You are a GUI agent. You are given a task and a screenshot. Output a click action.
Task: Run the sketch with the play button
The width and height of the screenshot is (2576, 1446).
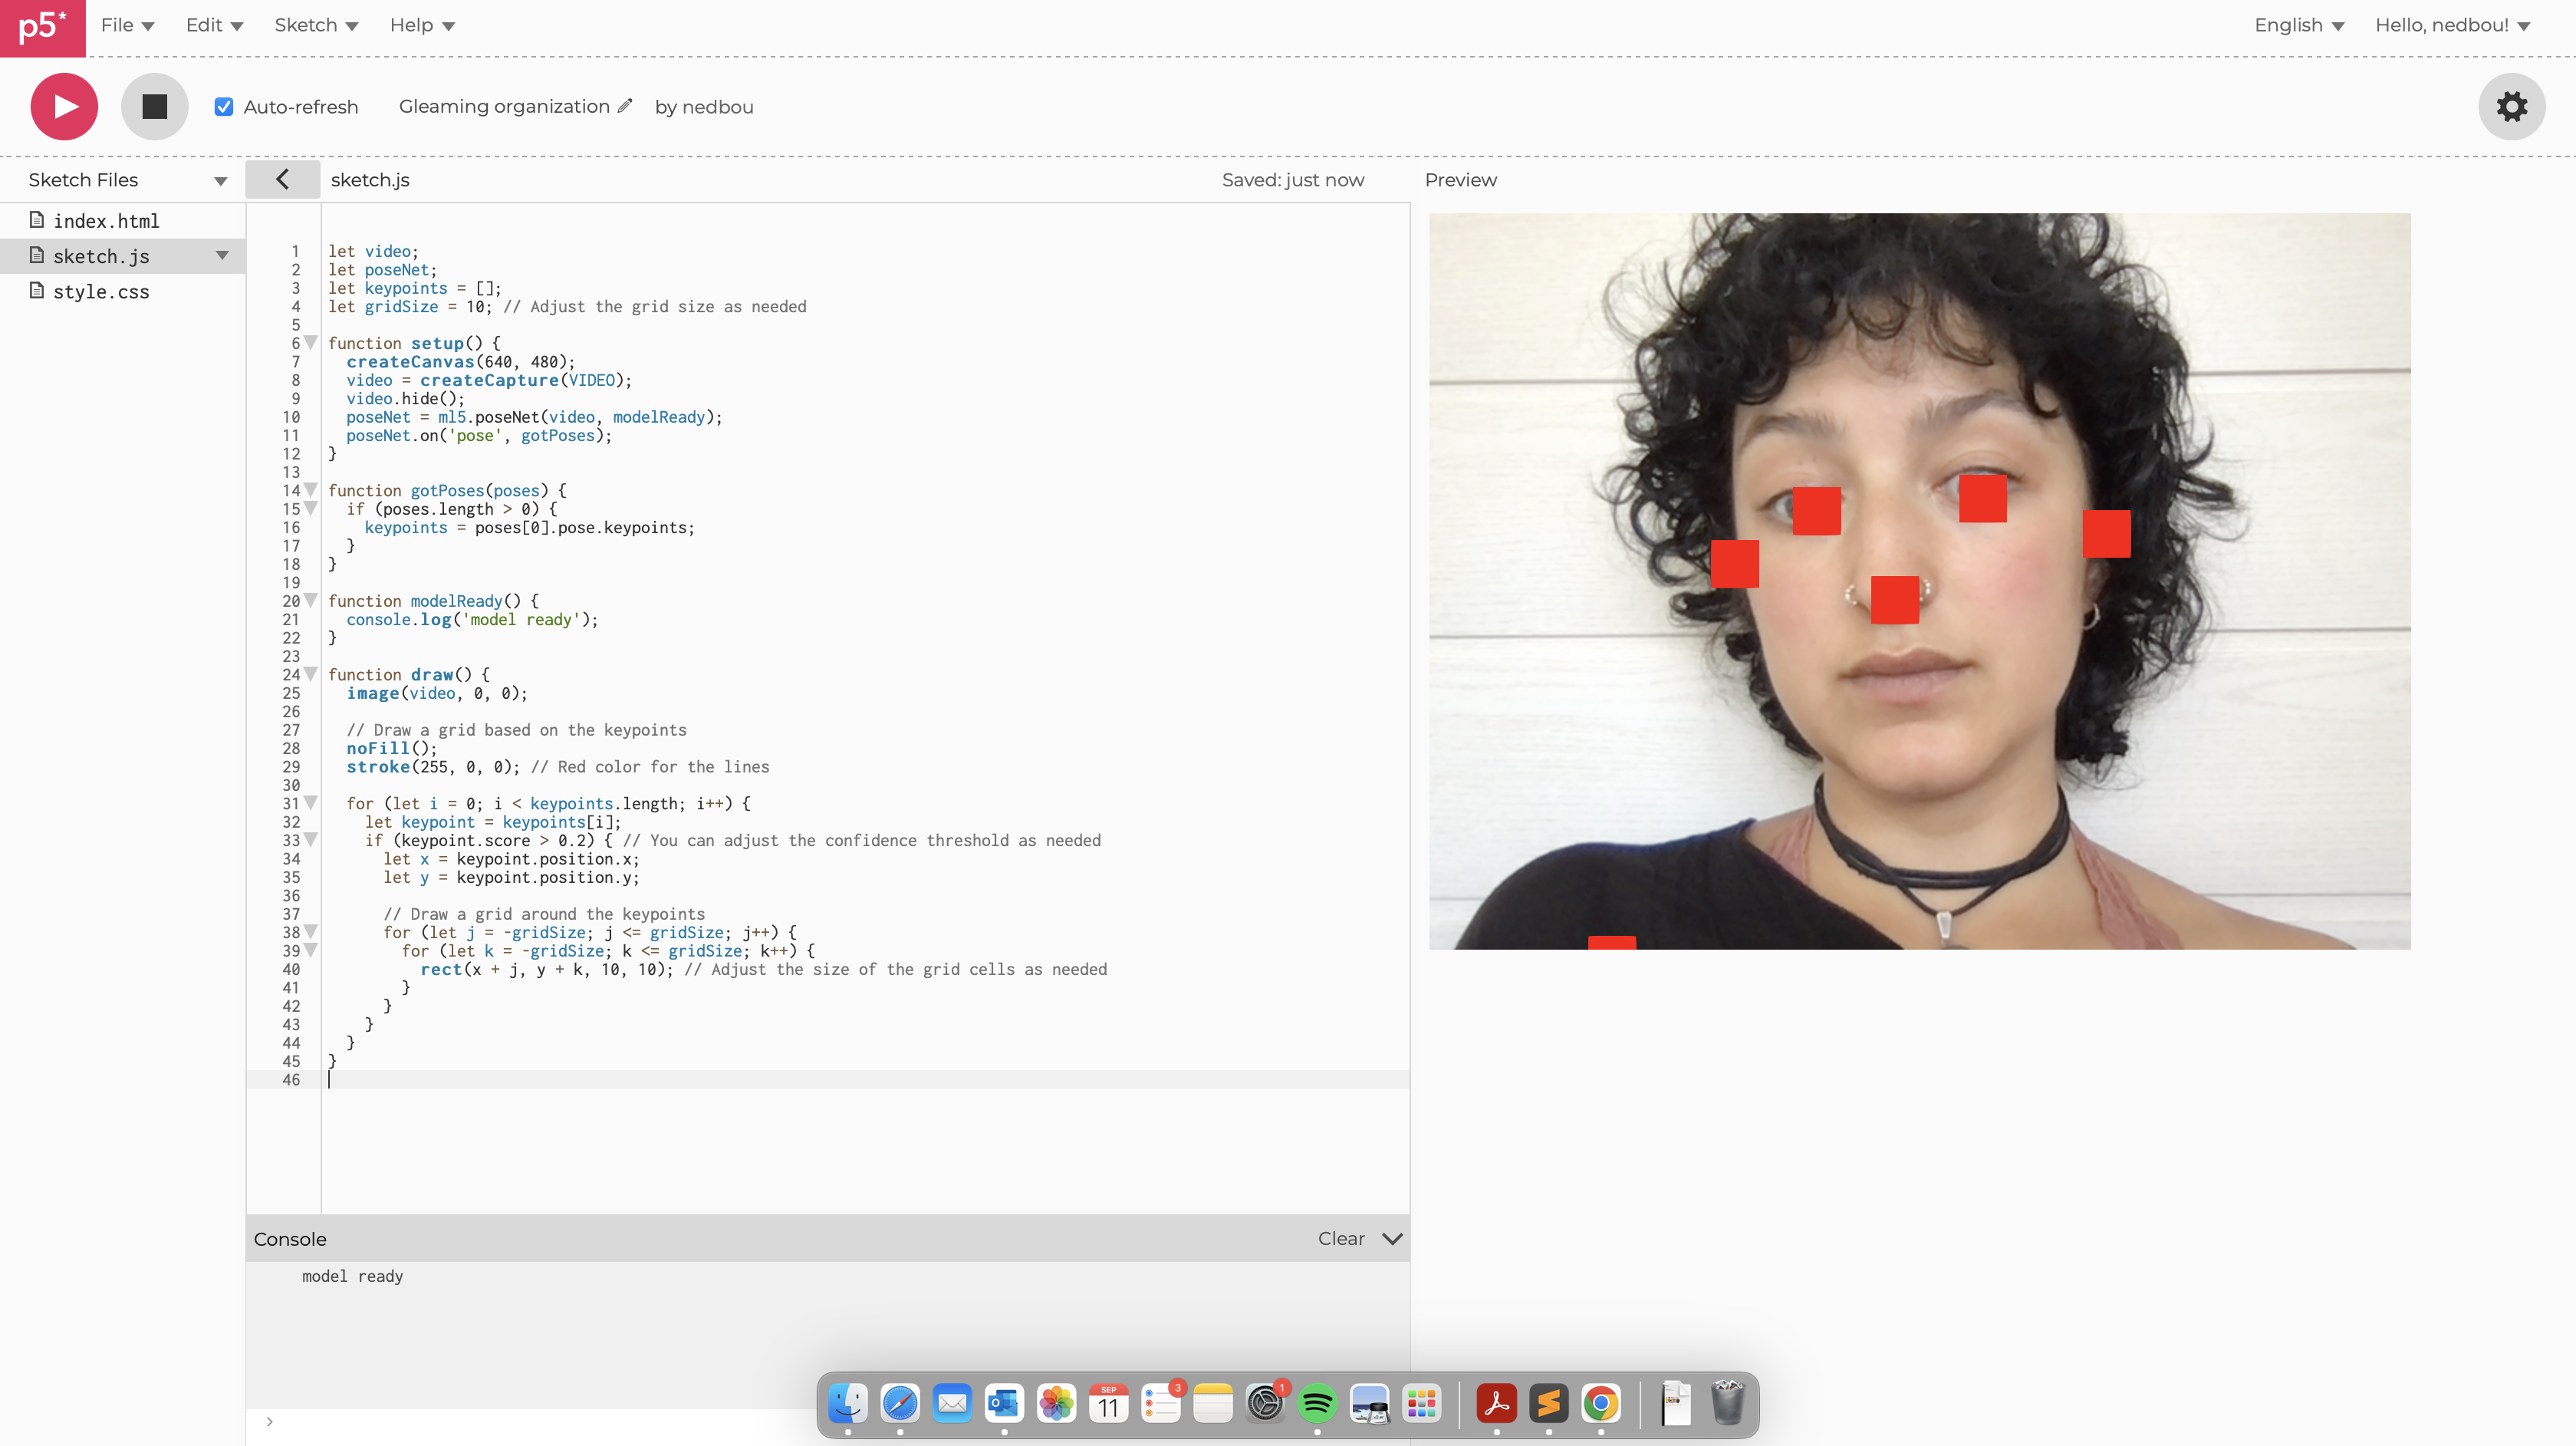[63, 106]
